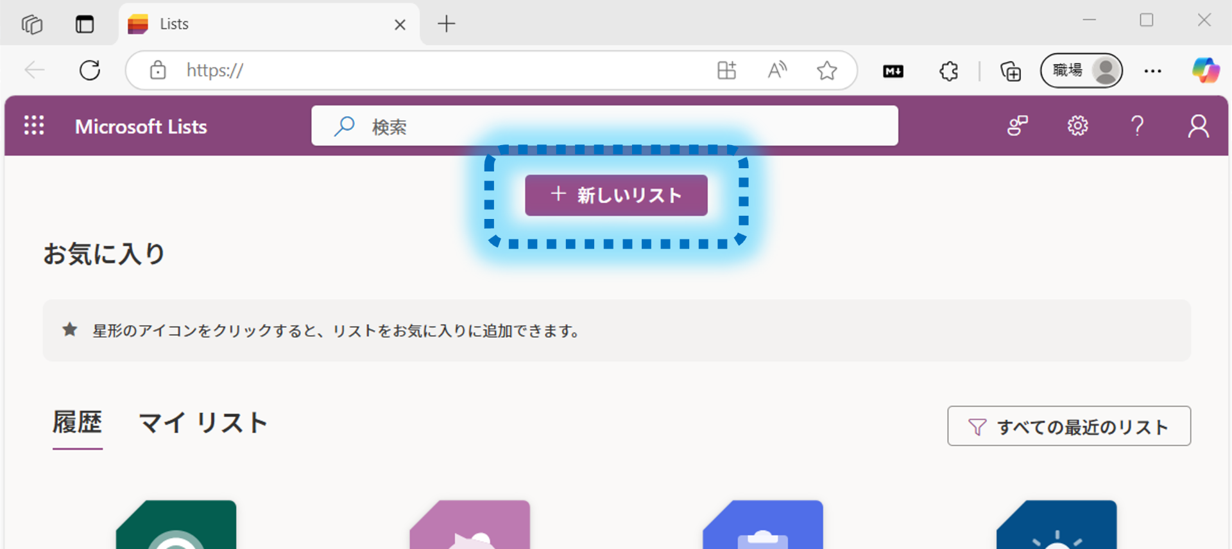
Task: Click the お気に入り heading
Action: (105, 254)
